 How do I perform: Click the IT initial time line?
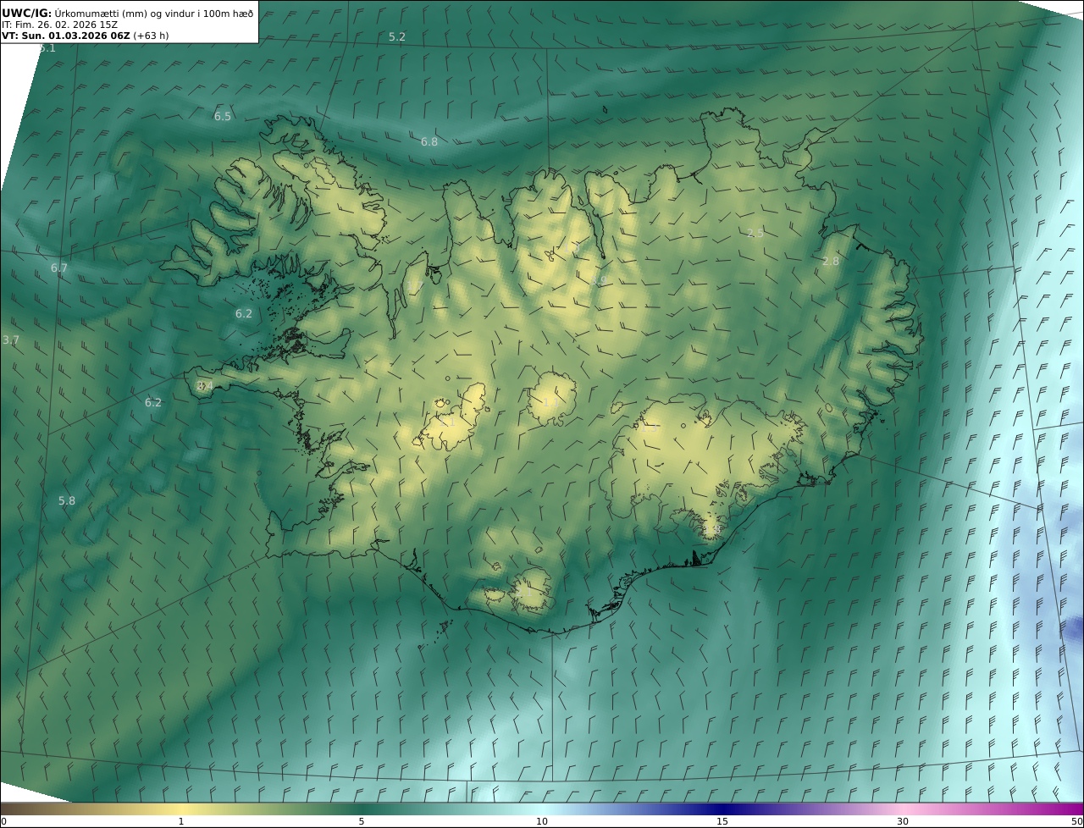(59, 25)
